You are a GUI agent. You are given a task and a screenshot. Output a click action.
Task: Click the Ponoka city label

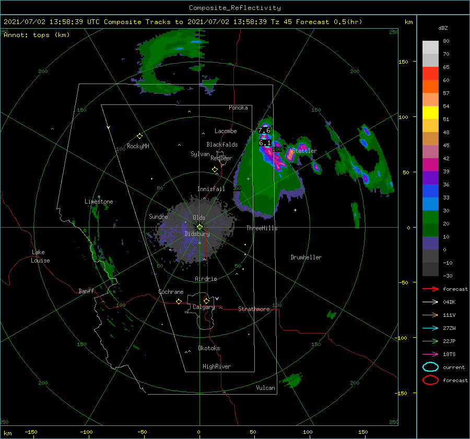click(238, 108)
